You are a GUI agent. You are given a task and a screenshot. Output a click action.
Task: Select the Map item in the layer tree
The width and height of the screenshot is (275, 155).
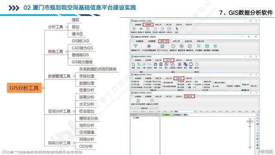tap(136, 118)
